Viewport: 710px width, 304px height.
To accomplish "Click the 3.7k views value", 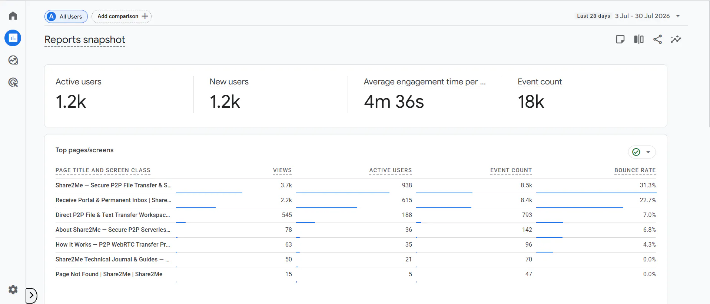I will click(x=286, y=185).
